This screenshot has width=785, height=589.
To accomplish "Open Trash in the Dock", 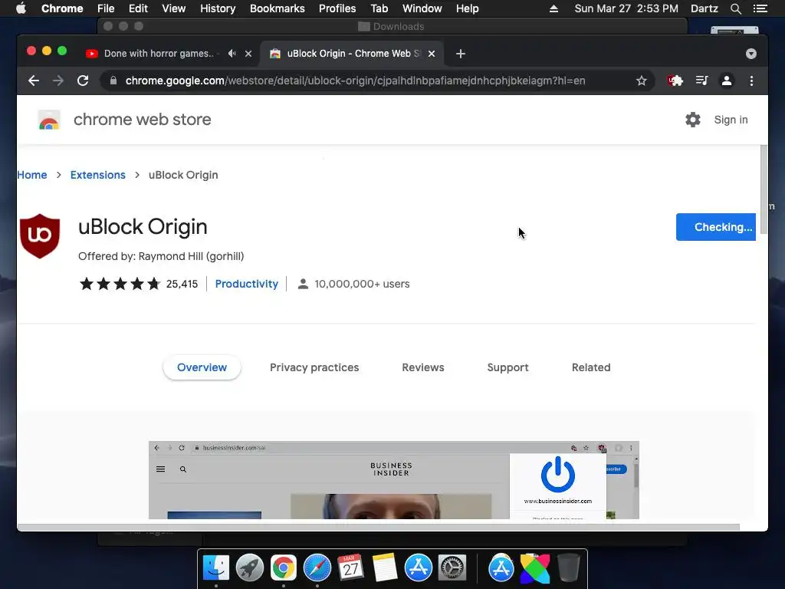I will tap(569, 568).
